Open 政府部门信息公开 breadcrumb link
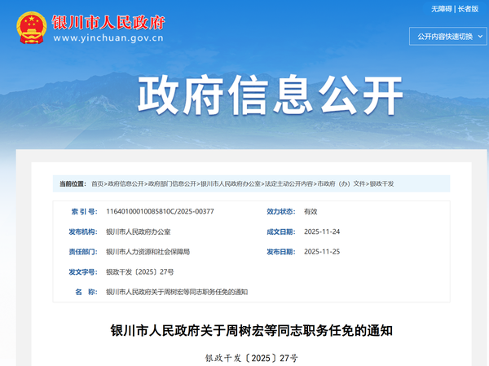The height and width of the screenshot is (366, 489). click(x=172, y=184)
